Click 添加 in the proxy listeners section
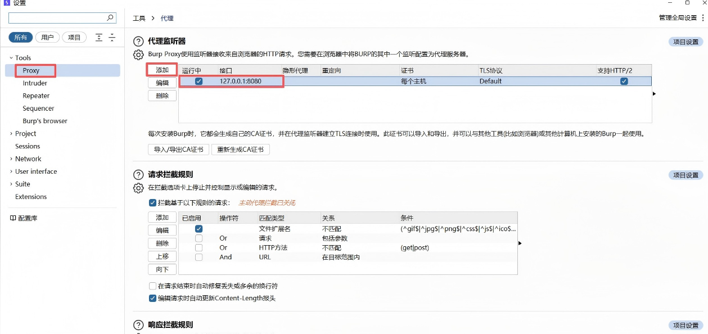Image resolution: width=708 pixels, height=334 pixels. tap(162, 70)
